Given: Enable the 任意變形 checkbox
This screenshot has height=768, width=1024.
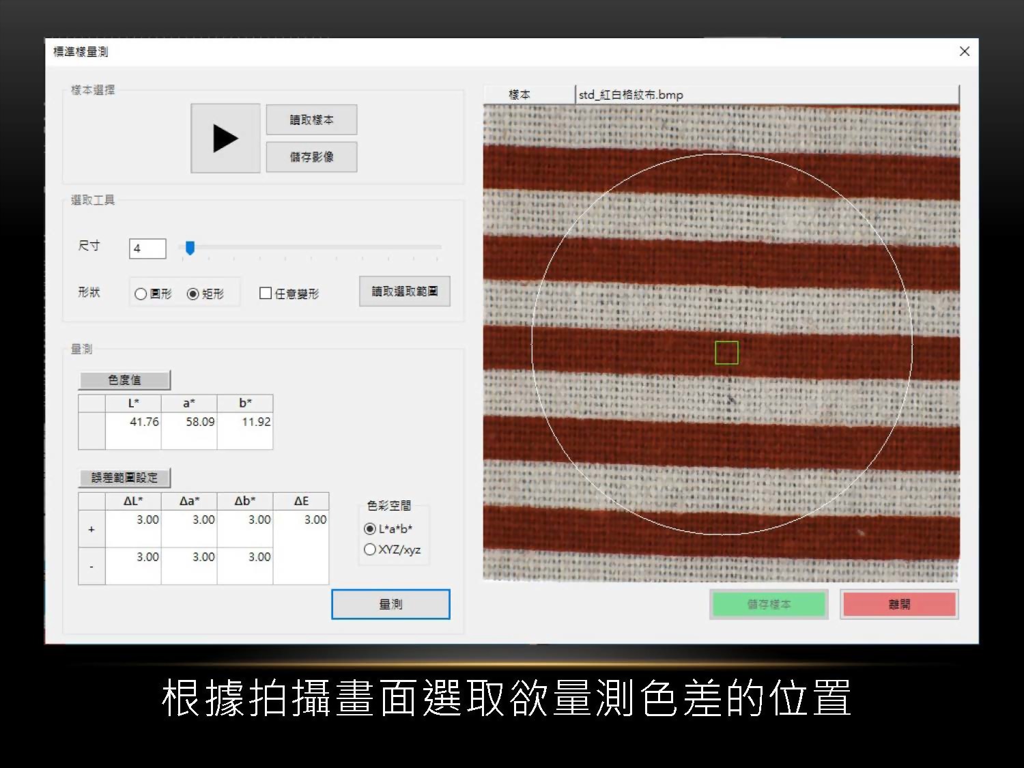Looking at the screenshot, I should [266, 294].
